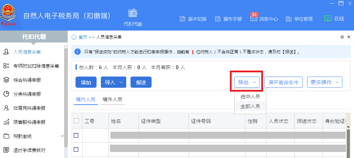The image size is (354, 158).
Task: Click the 人员信息采集 breadcrumb text
Action: (x=109, y=37)
